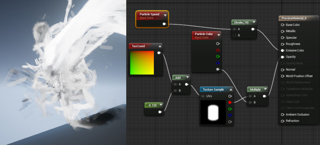The width and height of the screenshot is (320, 145).
Task: Select the PreviewMaterial_0 node title
Action: (294, 18)
